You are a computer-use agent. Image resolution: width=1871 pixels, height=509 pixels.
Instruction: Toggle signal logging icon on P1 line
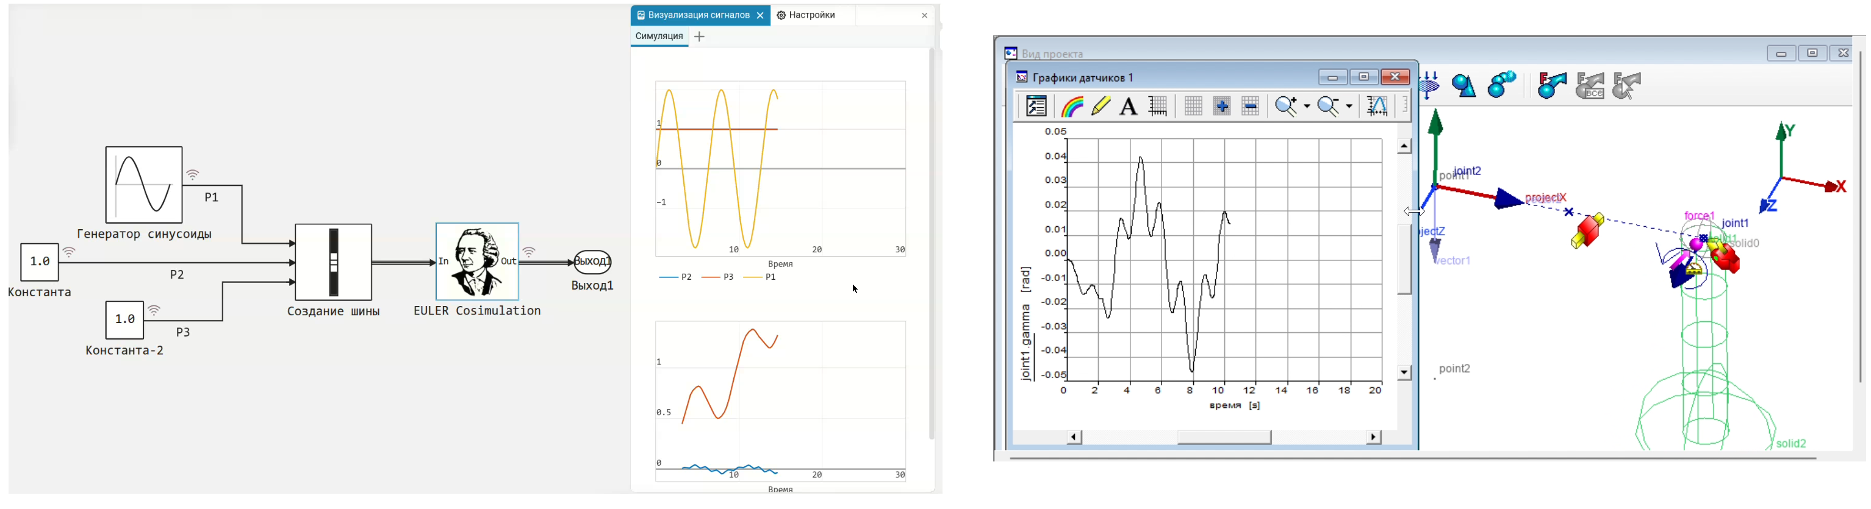point(193,175)
